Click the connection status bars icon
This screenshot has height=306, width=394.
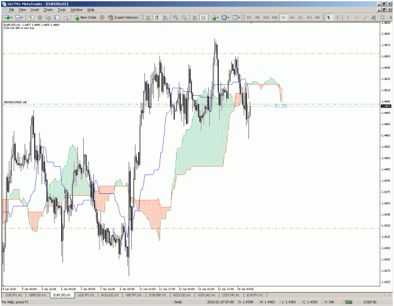(348, 302)
